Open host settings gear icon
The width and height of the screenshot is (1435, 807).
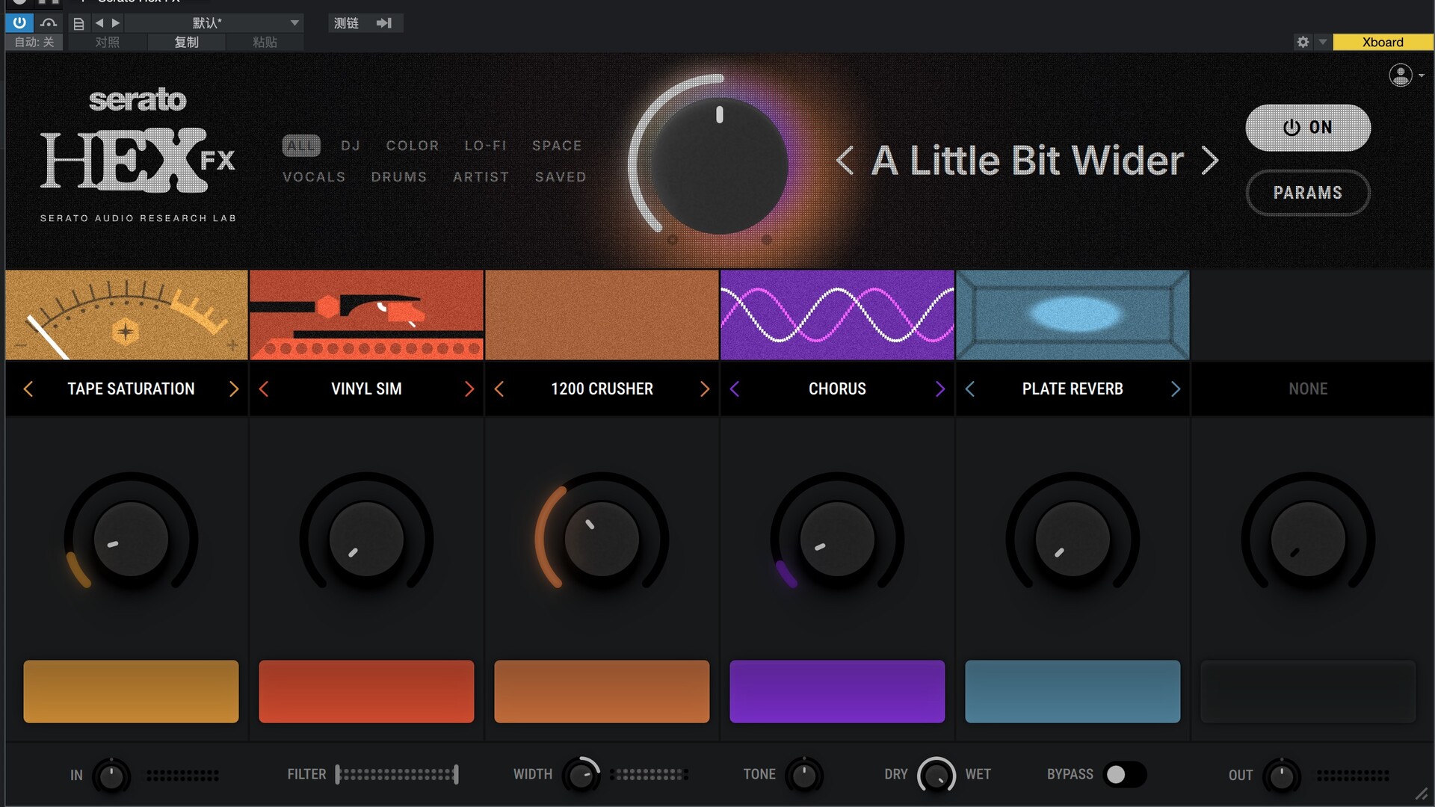tap(1303, 42)
